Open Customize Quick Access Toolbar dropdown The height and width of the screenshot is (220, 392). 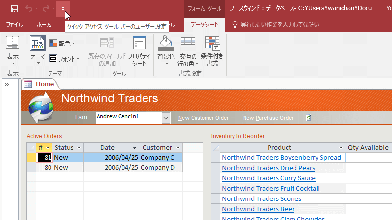(63, 9)
